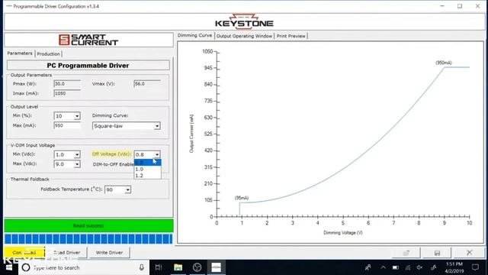Click the print icon button below the chart

(x=406, y=253)
